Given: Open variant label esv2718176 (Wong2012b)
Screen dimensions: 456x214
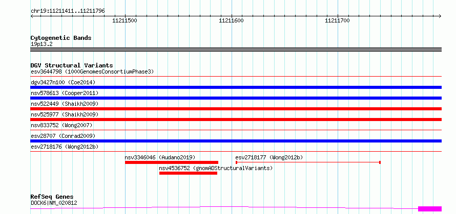Looking at the screenshot, I should click(x=65, y=147).
